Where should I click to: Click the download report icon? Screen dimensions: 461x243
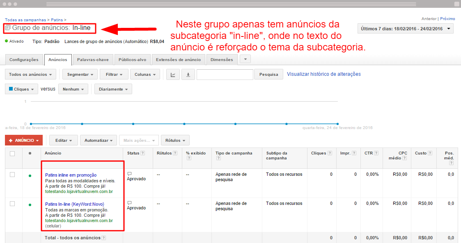pyautogui.click(x=188, y=75)
